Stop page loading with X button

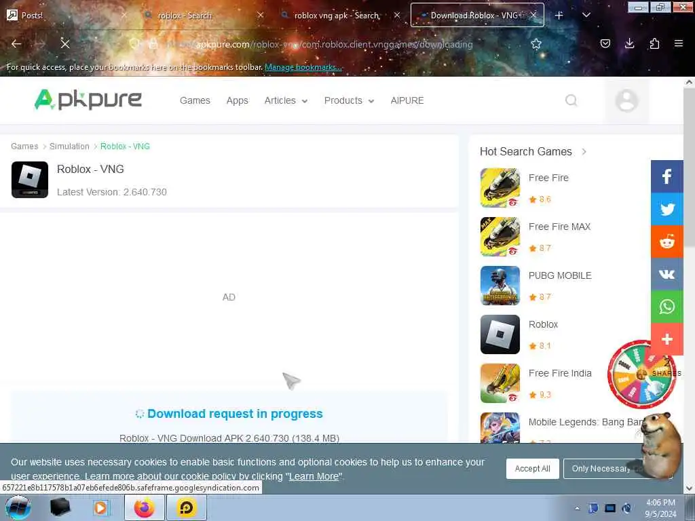[x=65, y=43]
